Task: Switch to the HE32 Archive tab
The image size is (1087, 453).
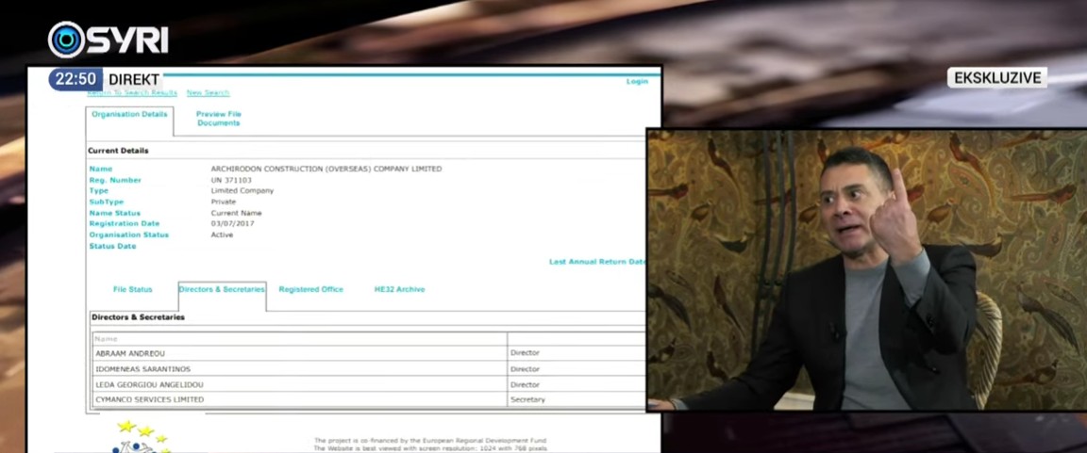Action: click(399, 289)
